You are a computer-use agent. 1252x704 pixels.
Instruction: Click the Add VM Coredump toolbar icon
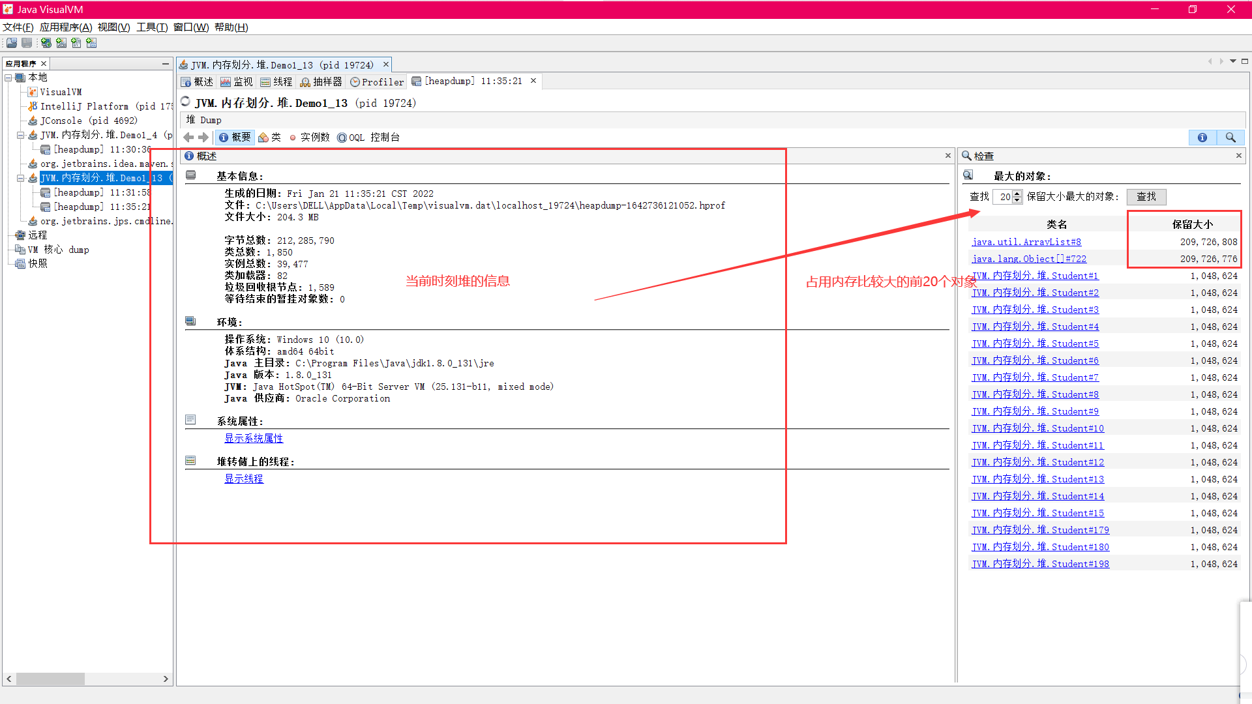click(76, 43)
